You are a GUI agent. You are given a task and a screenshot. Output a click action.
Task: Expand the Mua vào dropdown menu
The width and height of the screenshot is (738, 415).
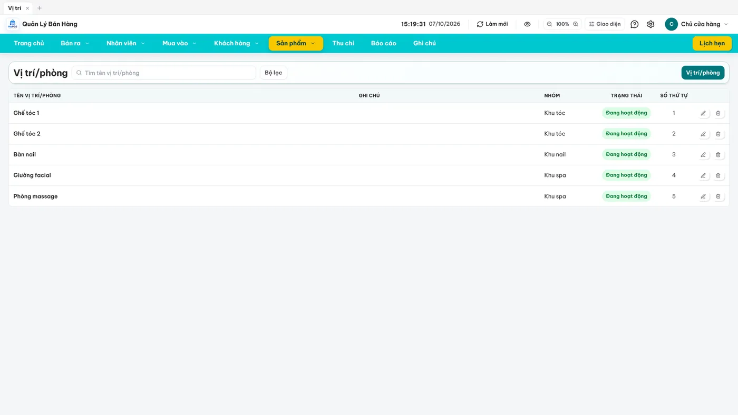179,43
